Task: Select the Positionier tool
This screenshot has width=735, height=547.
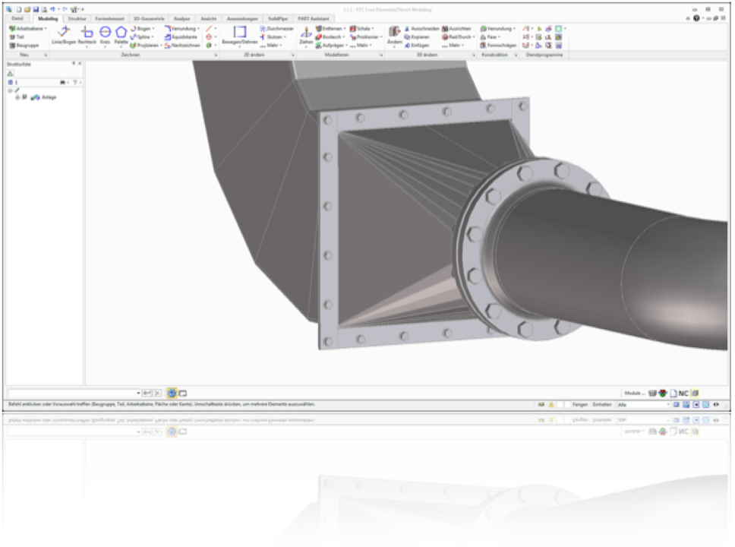Action: (x=366, y=37)
